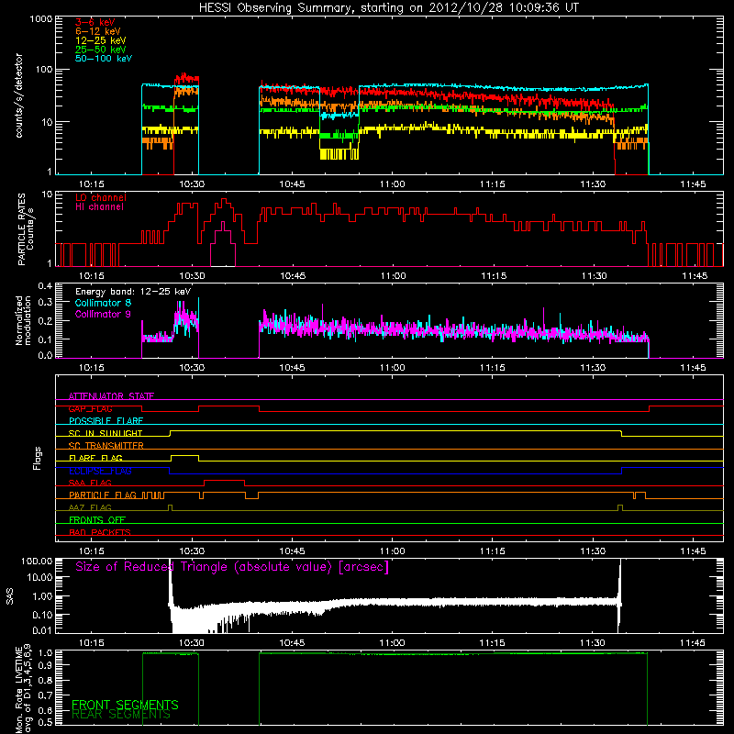Select the 50-100 keV legend label

104,59
